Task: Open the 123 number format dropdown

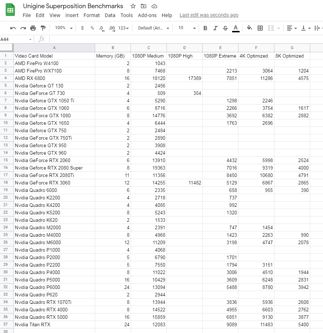Action: pos(124,28)
